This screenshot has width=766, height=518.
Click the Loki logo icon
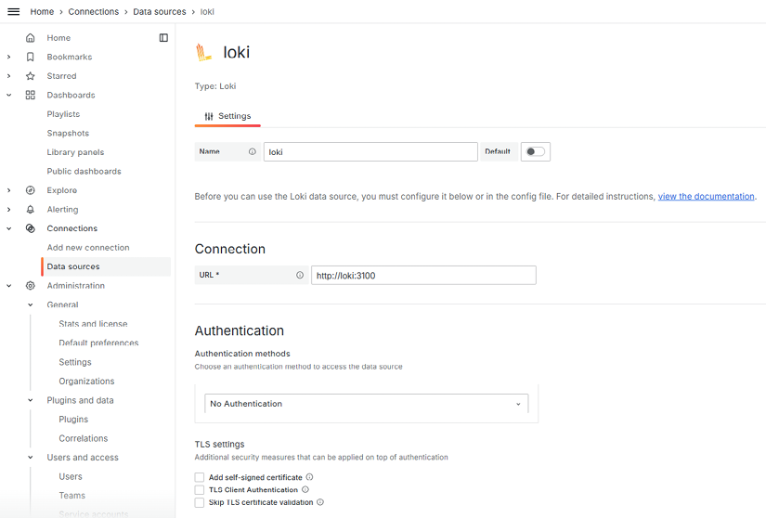point(203,52)
